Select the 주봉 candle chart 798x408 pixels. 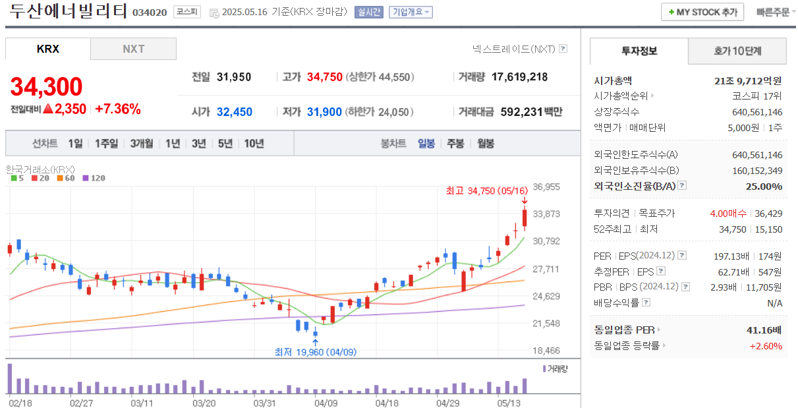click(x=455, y=144)
